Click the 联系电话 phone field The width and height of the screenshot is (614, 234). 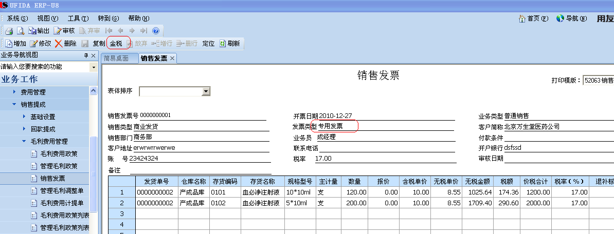coord(387,148)
